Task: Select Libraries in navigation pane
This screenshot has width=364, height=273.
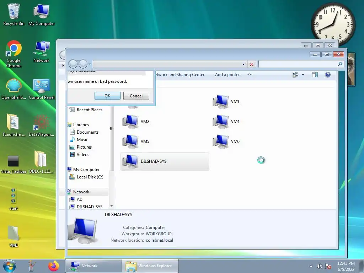Action: [x=79, y=125]
